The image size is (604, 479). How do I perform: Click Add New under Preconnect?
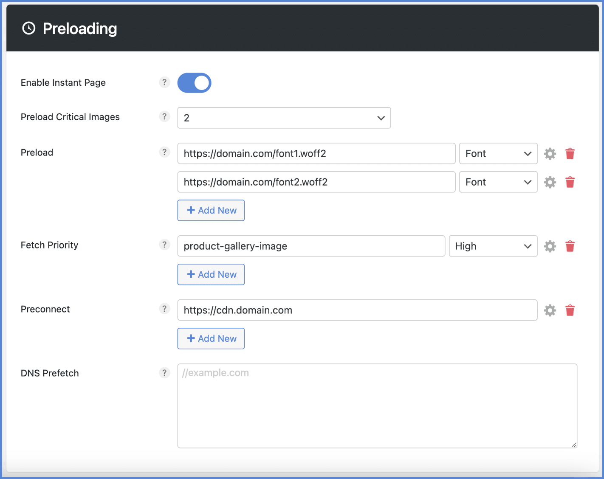[x=211, y=338]
